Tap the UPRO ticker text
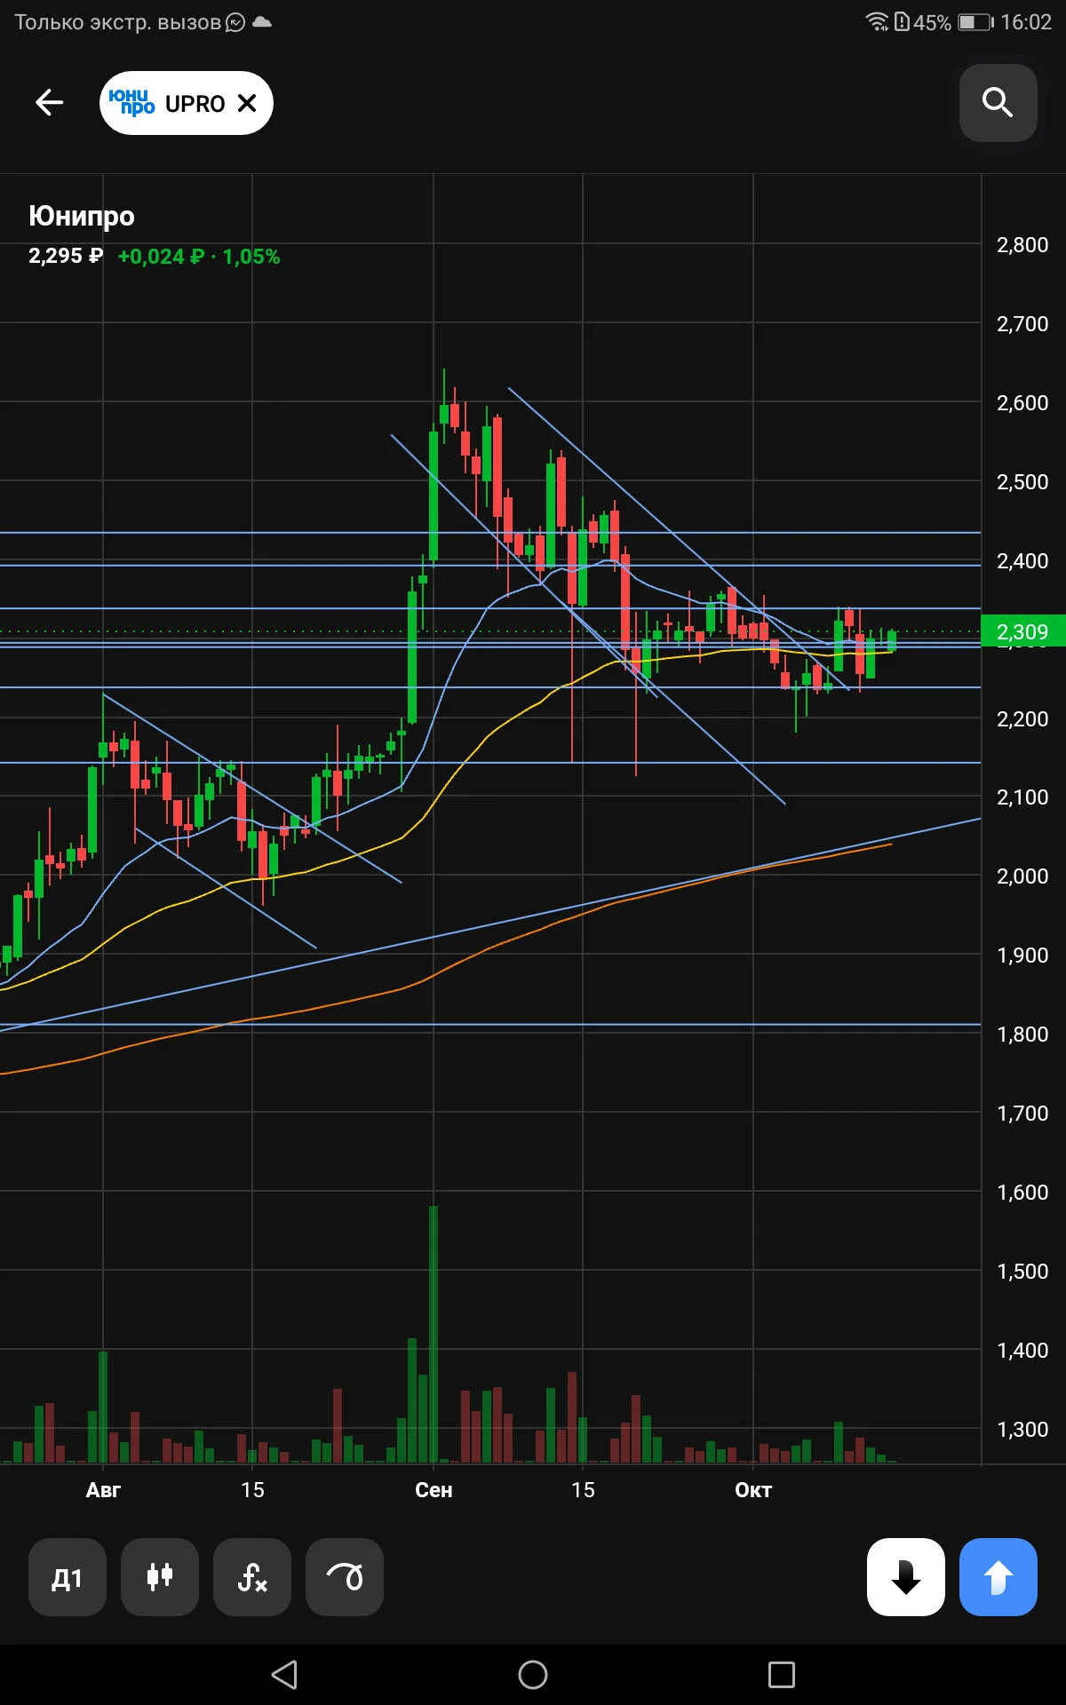This screenshot has height=1705, width=1066. pyautogui.click(x=195, y=104)
